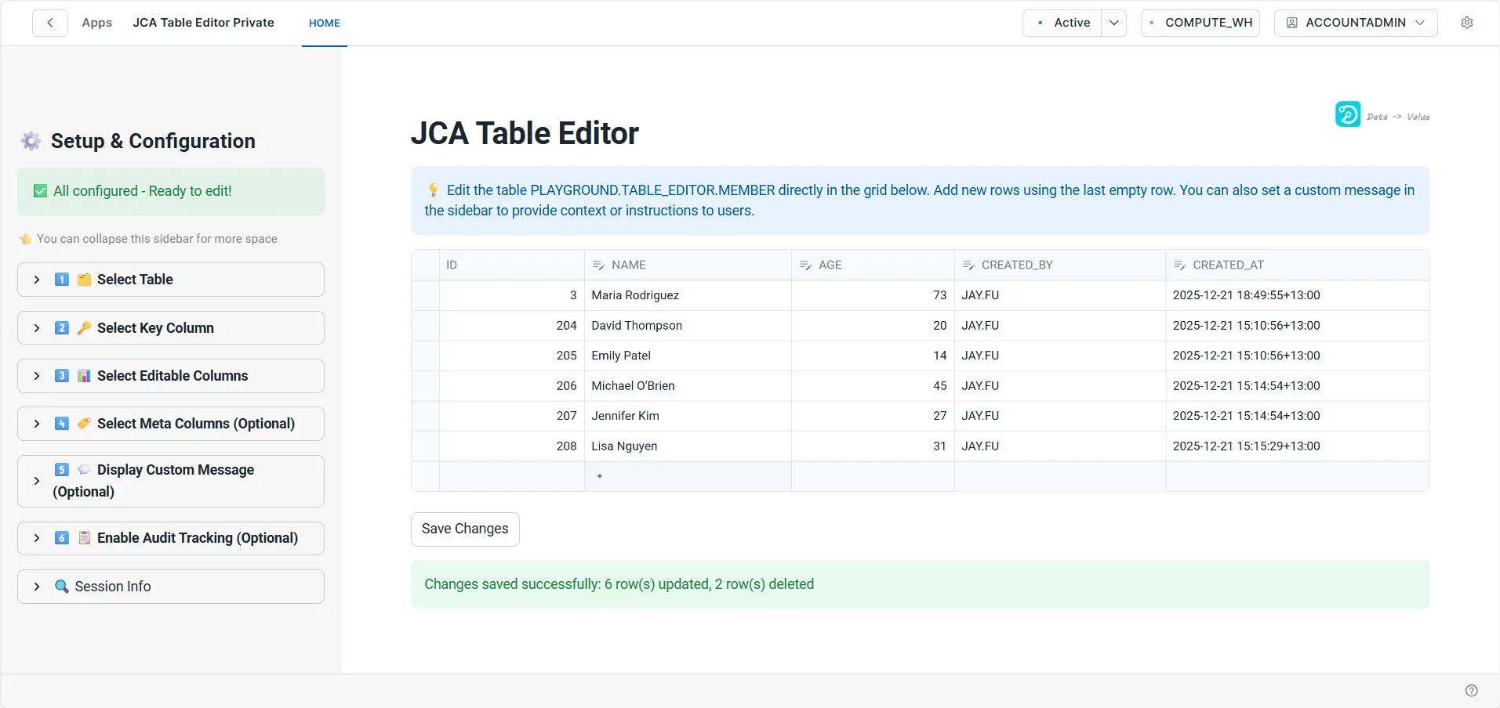Click the folder icon in Select Table step

84,280
